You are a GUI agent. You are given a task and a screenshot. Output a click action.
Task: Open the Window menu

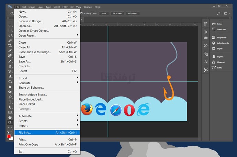click(88, 7)
